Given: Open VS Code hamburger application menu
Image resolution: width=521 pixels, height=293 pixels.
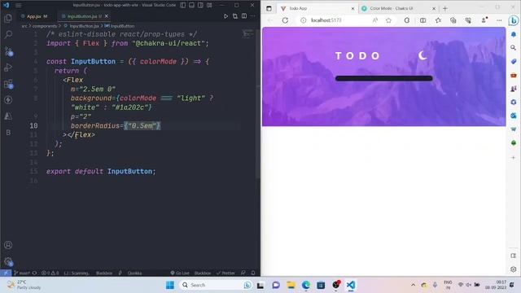Looking at the screenshot, I should click(x=18, y=6).
